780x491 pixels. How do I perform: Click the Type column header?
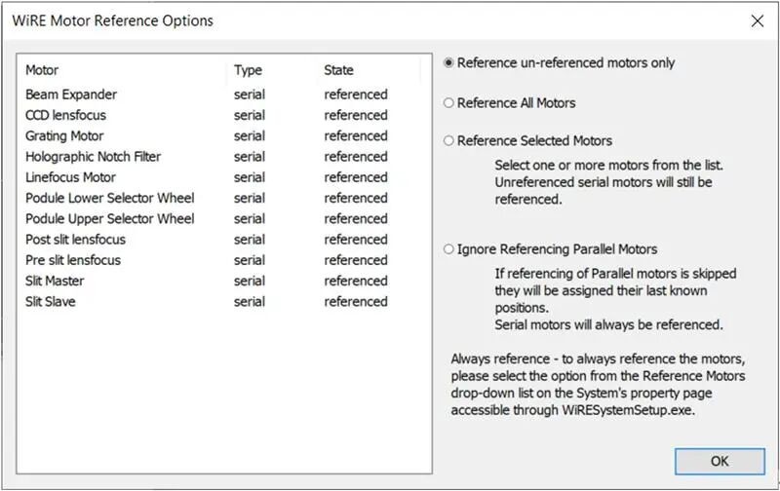248,70
